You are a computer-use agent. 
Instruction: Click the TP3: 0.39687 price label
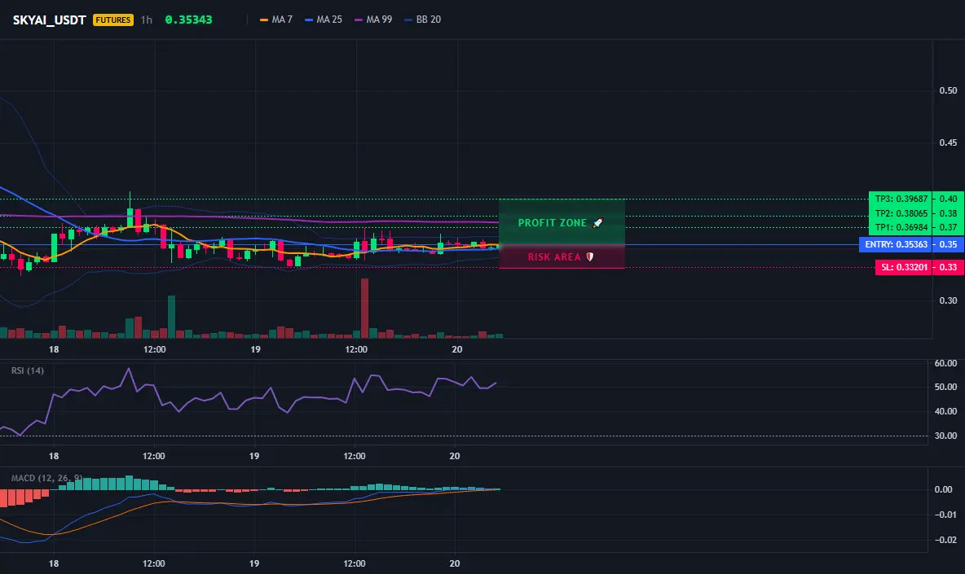click(901, 199)
